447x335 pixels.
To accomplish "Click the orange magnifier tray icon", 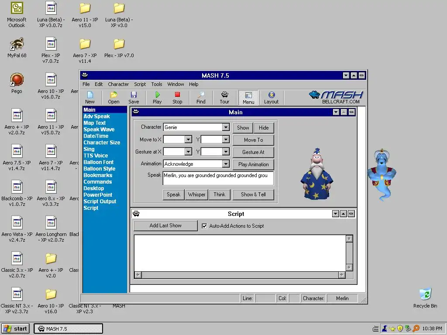I will (416, 328).
